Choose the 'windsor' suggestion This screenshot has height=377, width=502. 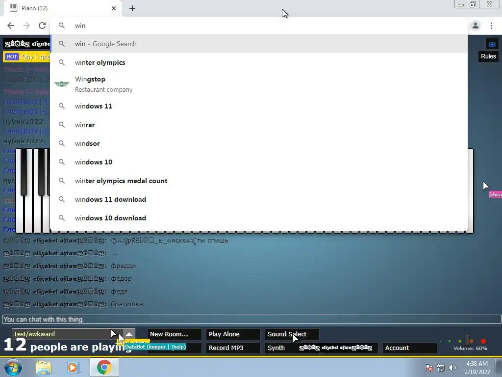point(259,143)
